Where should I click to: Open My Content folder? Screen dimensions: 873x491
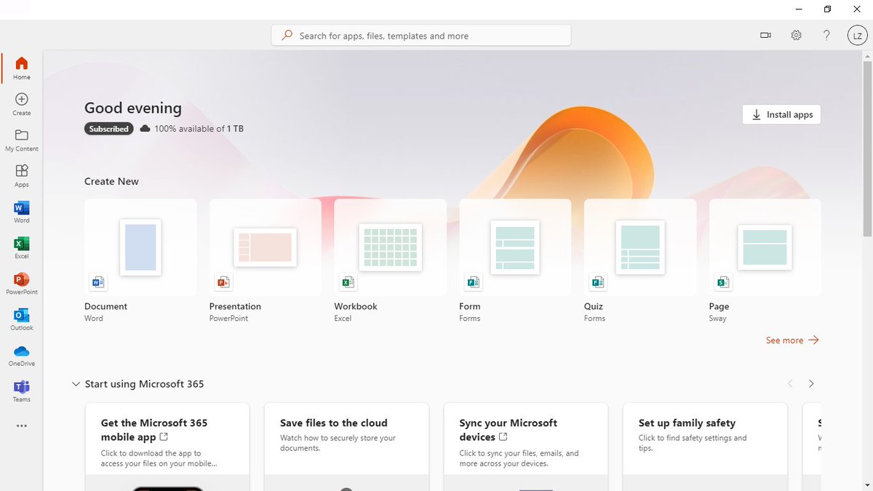(x=22, y=140)
